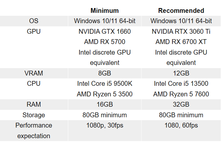
Task: Click the 1080, 60fps cell
Action: pos(181,125)
